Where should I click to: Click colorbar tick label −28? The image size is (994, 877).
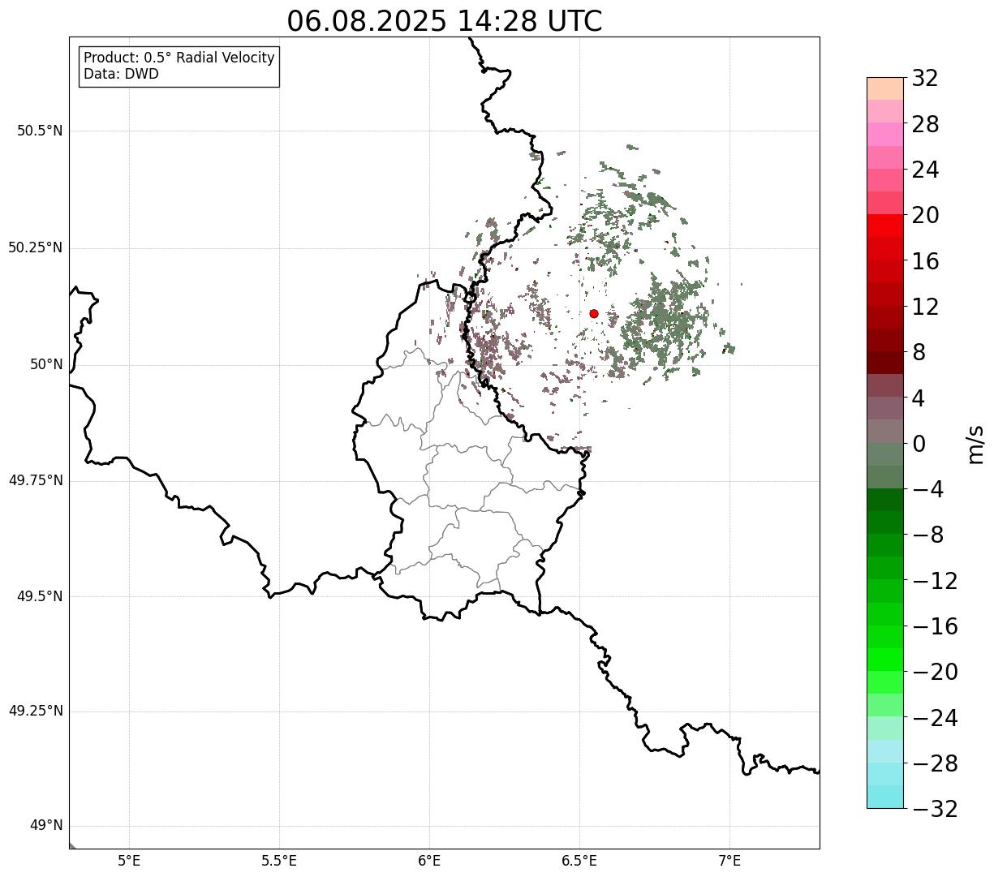coord(935,763)
